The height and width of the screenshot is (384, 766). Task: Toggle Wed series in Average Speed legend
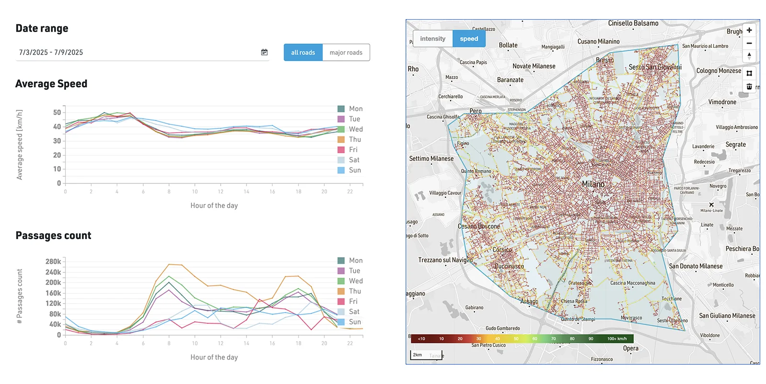[x=350, y=129]
